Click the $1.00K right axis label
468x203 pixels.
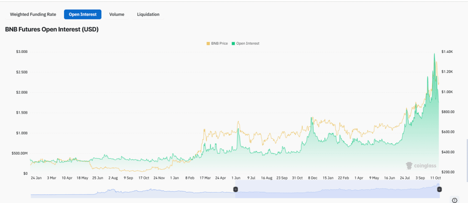[448, 92]
